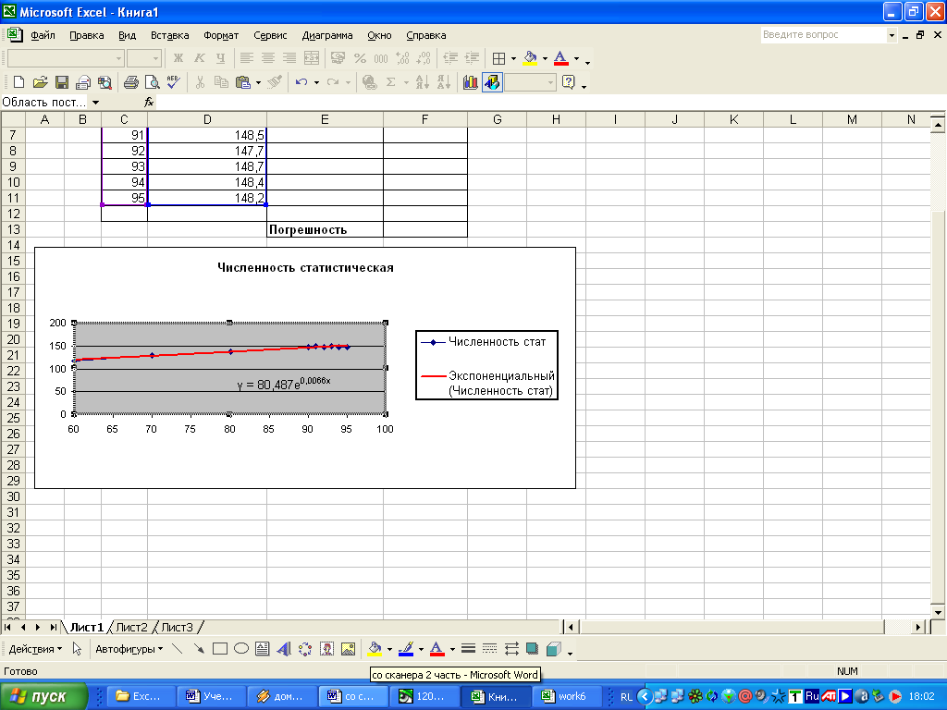This screenshot has width=947, height=710.
Task: Switch to the work6 taskbar button
Action: tap(567, 696)
